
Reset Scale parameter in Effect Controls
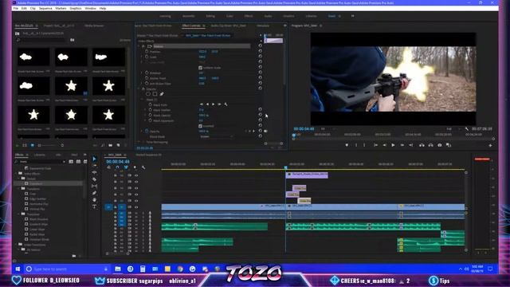click(261, 57)
